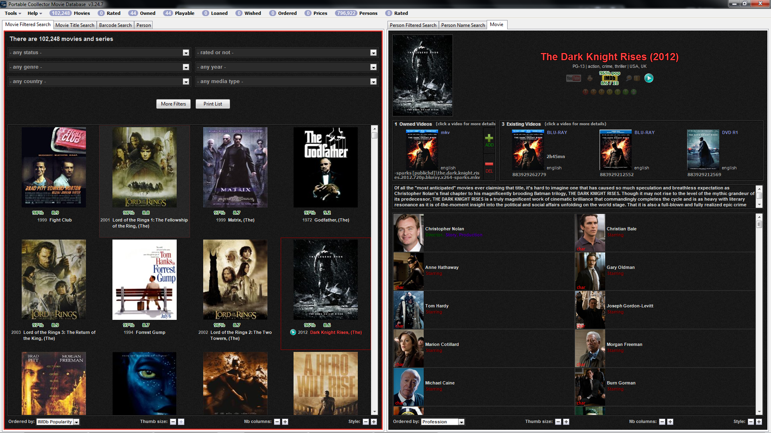This screenshot has width=771, height=433.
Task: Show the 0 Wished movies counter
Action: 248,13
